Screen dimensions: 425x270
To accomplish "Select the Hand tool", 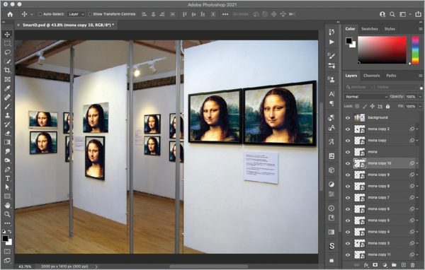I will (x=7, y=205).
